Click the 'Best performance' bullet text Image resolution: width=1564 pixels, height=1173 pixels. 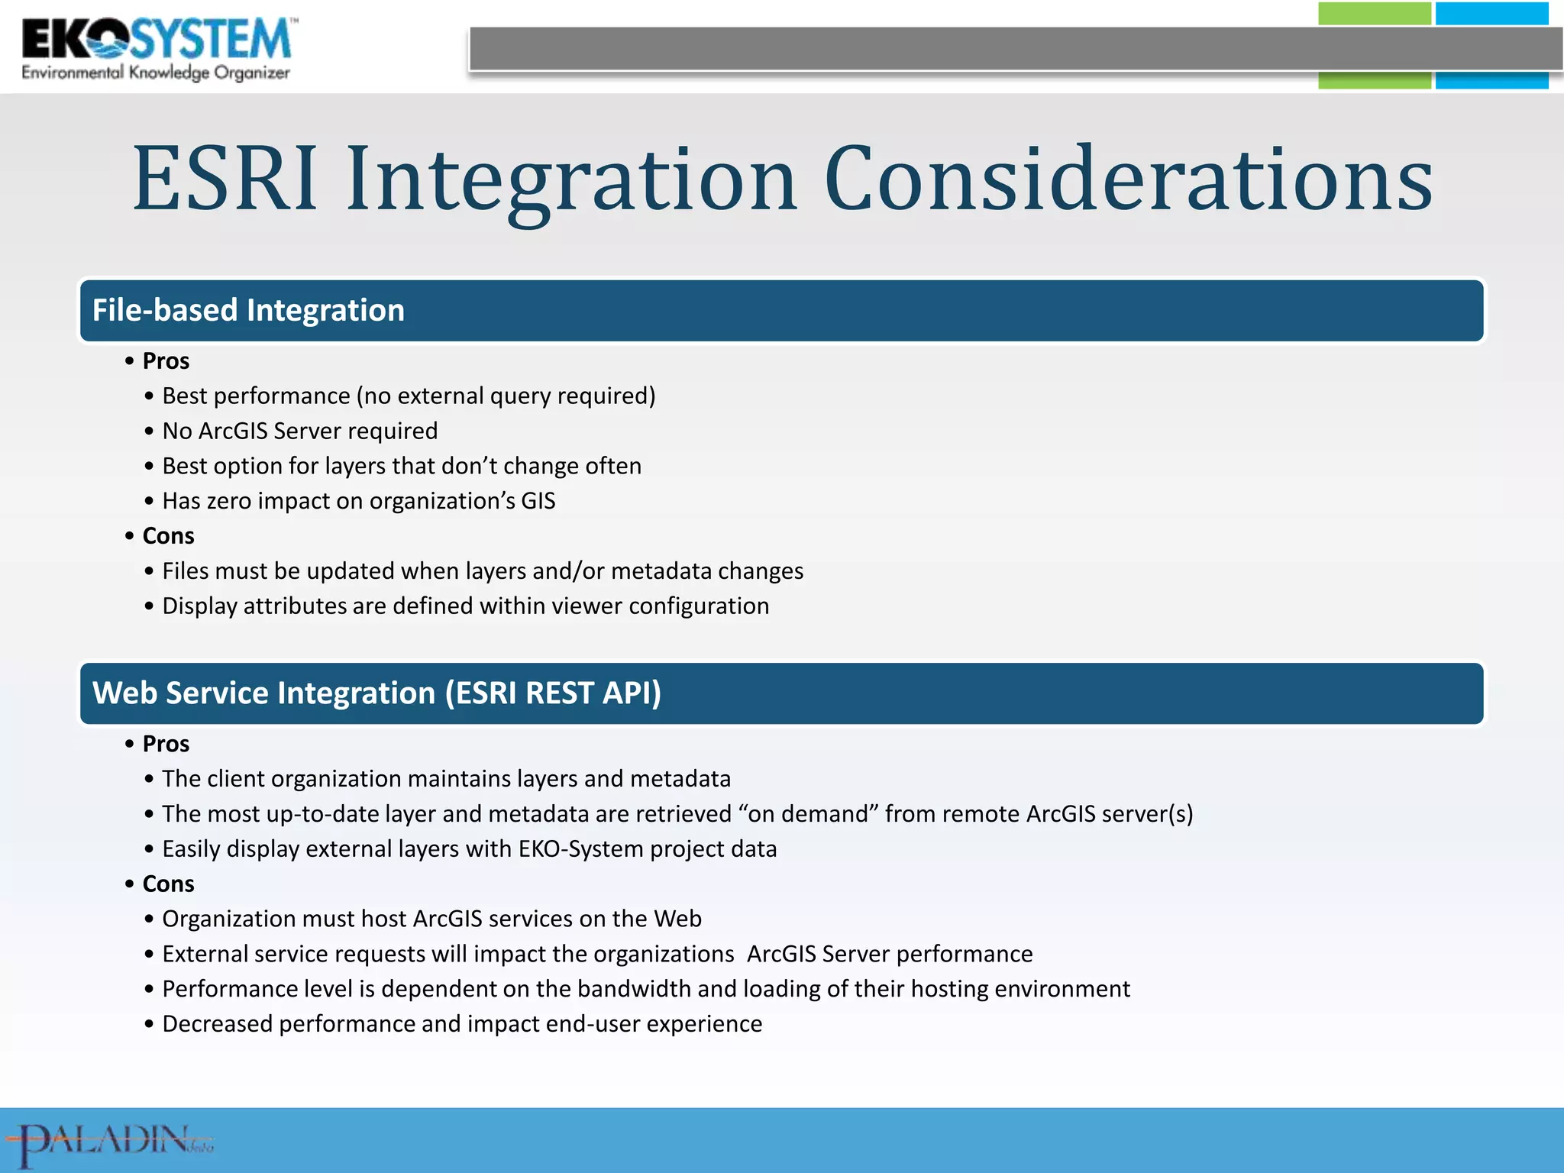[x=409, y=396]
